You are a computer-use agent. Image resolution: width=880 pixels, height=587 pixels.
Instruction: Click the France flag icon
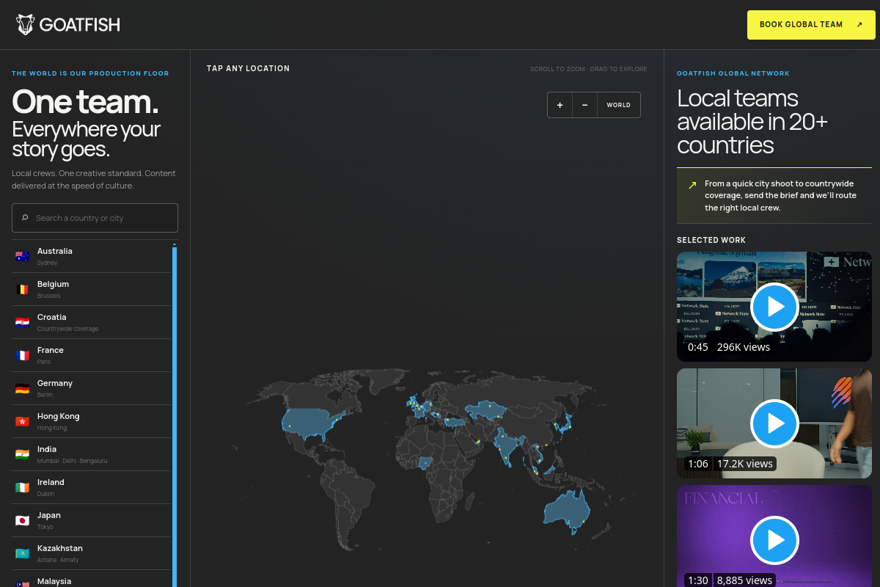22,355
